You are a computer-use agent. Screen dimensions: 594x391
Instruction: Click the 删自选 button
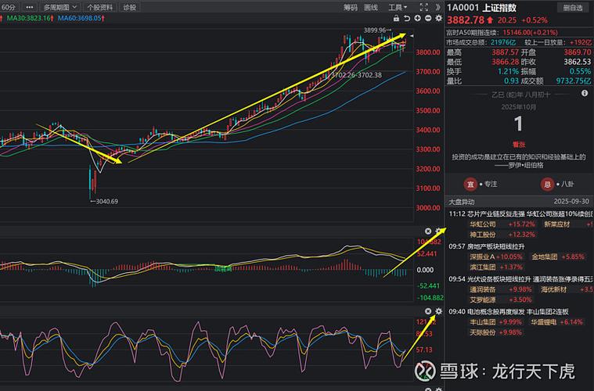coord(572,7)
